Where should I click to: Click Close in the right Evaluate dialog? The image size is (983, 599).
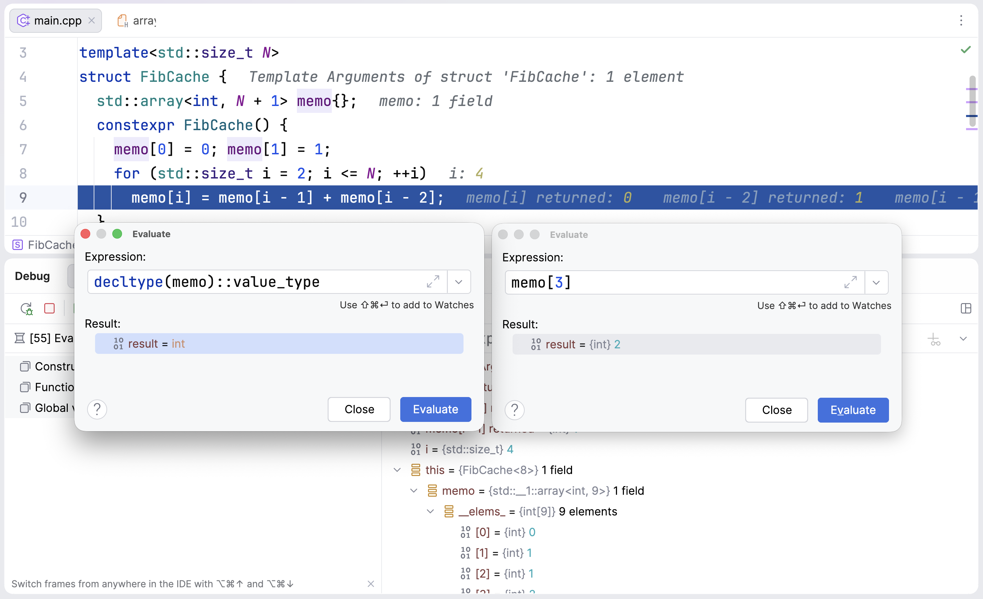[776, 410]
